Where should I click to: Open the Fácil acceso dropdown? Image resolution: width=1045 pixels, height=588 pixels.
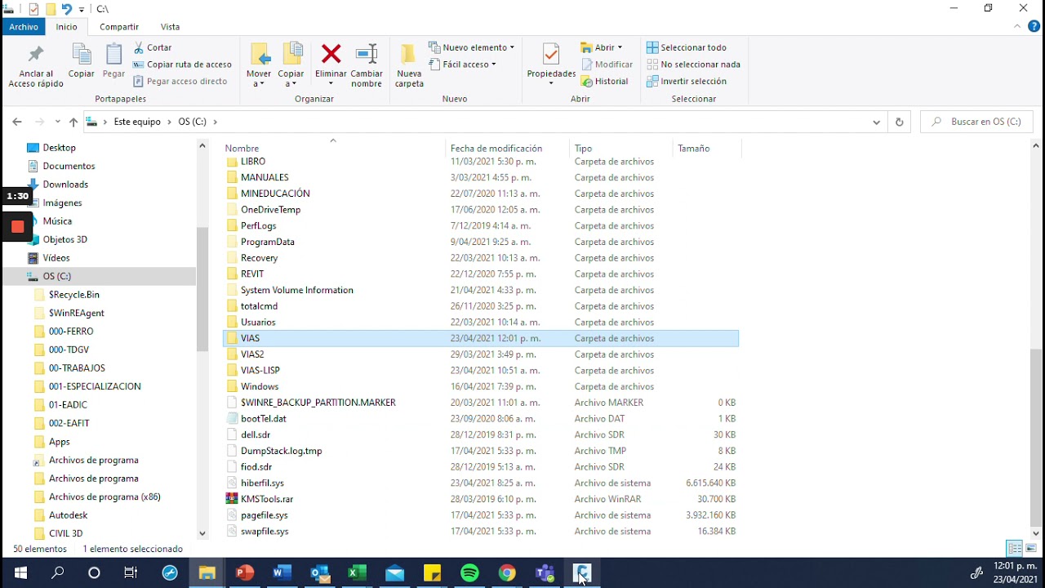coord(462,65)
